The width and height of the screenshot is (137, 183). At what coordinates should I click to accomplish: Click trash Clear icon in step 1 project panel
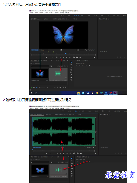tap(66, 87)
